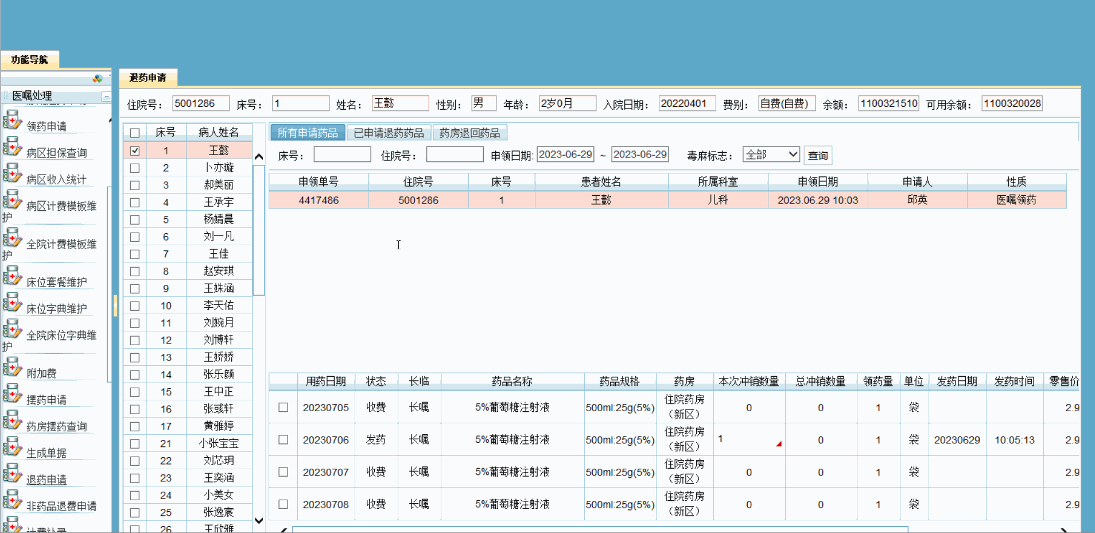
Task: Check bed 10 李天佑 checkbox
Action: [x=135, y=306]
